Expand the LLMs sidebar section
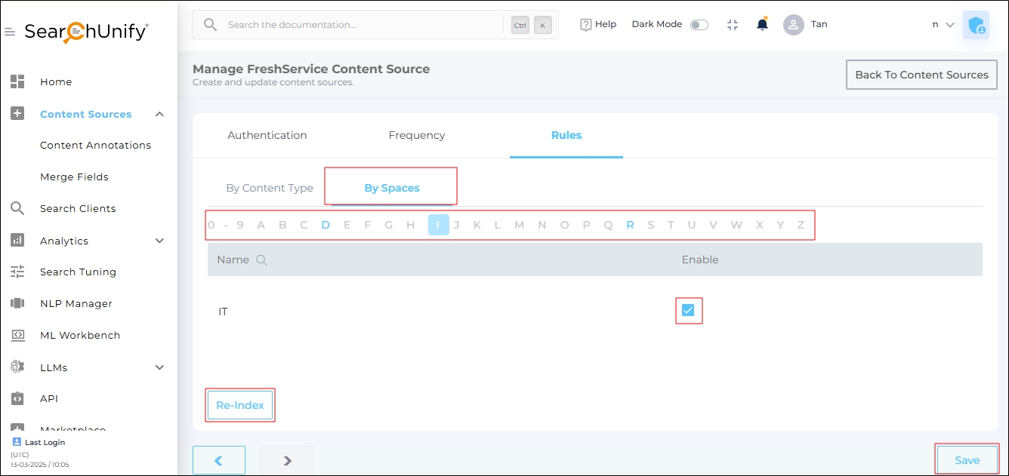1009x476 pixels. [x=159, y=367]
